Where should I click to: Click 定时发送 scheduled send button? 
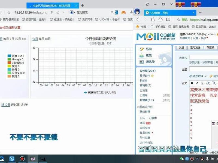(195, 48)
